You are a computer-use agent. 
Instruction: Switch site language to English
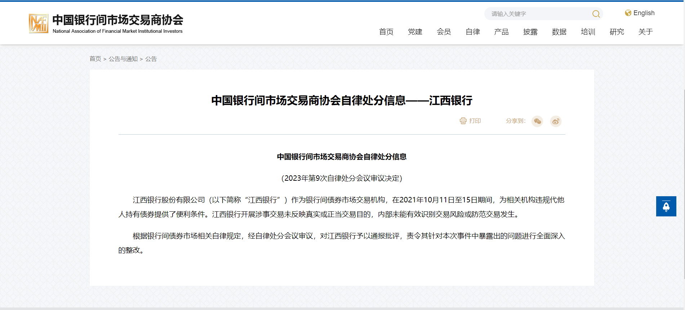[644, 13]
